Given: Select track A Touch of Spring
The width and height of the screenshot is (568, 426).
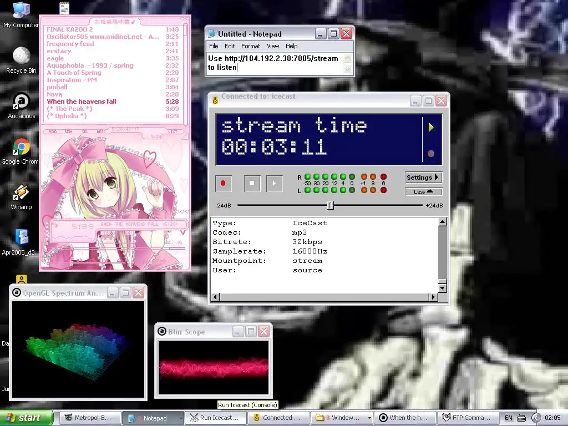Looking at the screenshot, I should pos(113,73).
